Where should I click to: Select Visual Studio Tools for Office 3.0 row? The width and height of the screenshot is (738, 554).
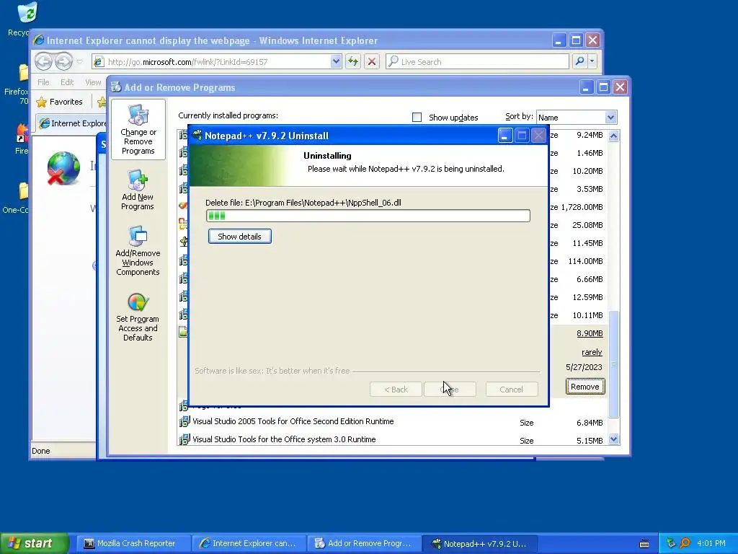point(391,439)
